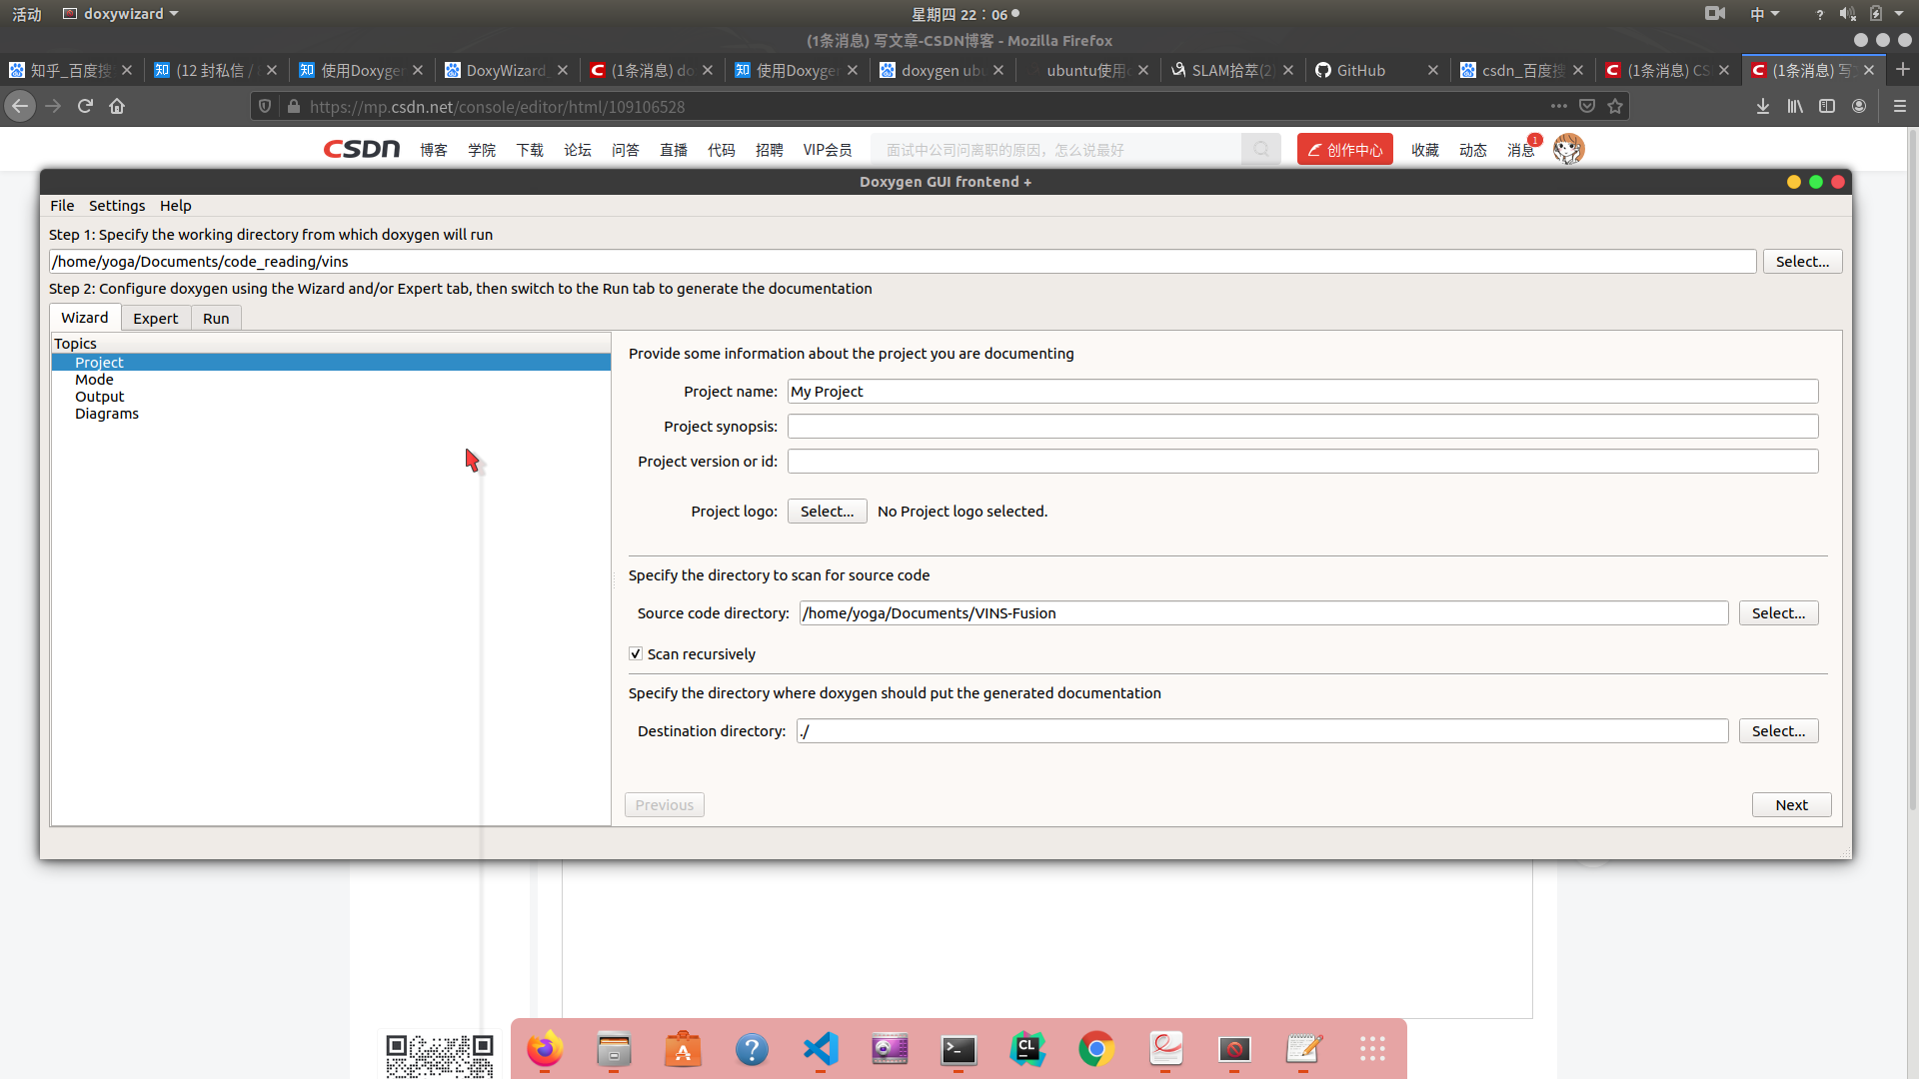
Task: Click Firefox home button in toolbar
Action: coord(117,106)
